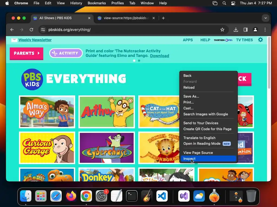Open Chrome downloads icon
277x207 pixels.
pos(236,30)
